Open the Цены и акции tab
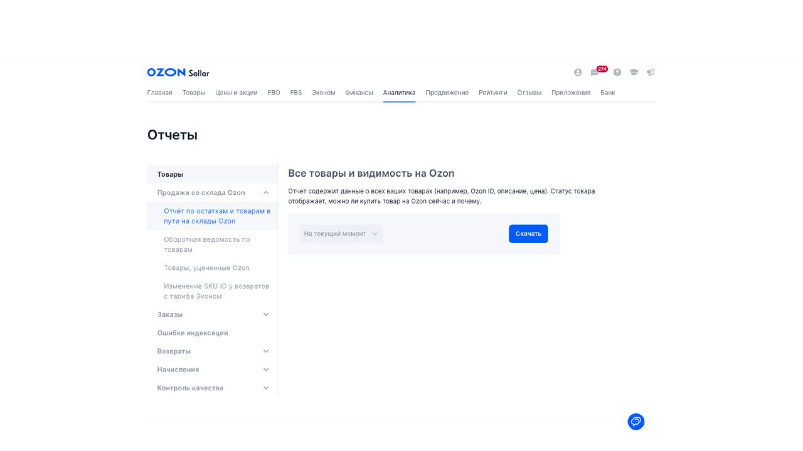803x451 pixels. [x=236, y=93]
